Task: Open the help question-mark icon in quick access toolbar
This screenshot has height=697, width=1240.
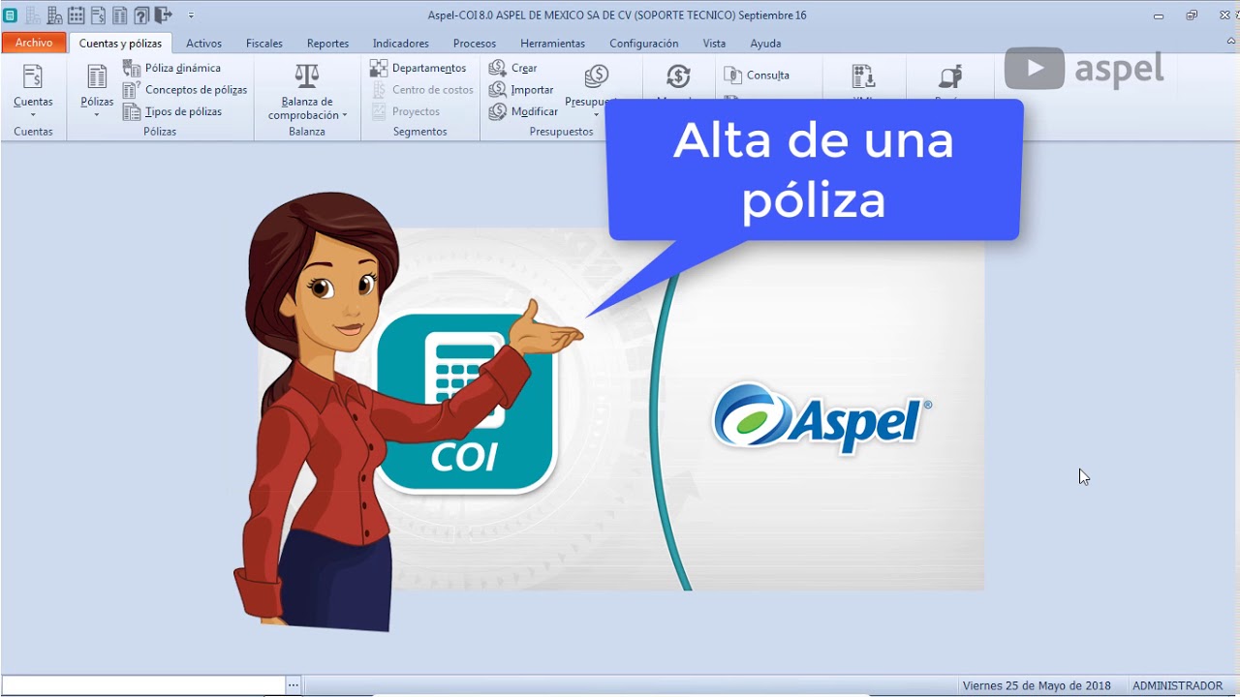Action: click(141, 15)
